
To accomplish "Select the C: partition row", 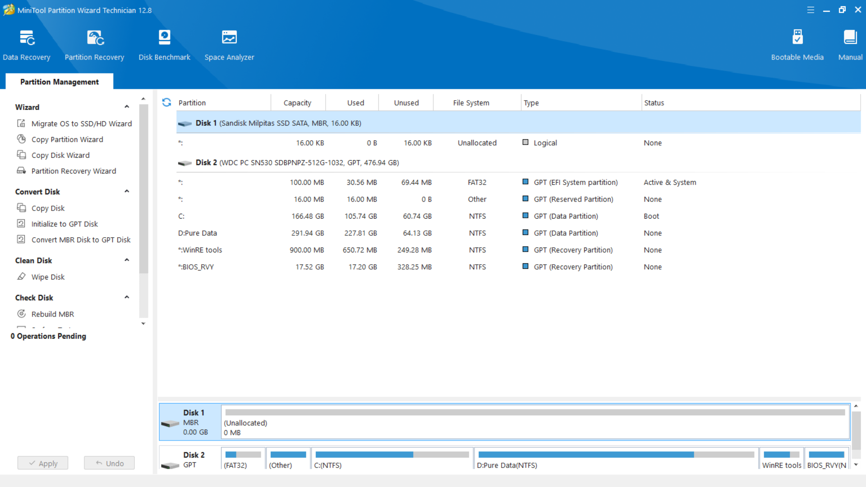I will pyautogui.click(x=518, y=216).
